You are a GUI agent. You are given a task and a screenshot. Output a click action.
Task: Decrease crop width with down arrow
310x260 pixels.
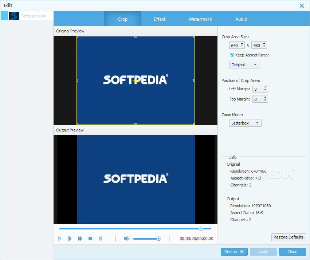pos(242,47)
